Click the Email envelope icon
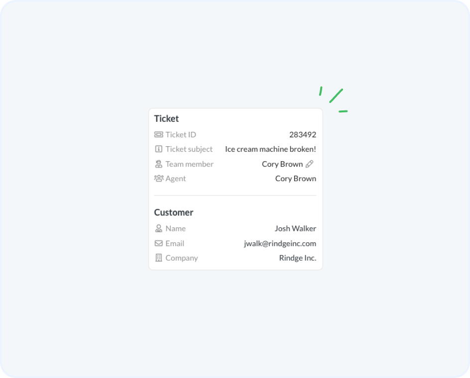The width and height of the screenshot is (470, 378). pos(158,243)
